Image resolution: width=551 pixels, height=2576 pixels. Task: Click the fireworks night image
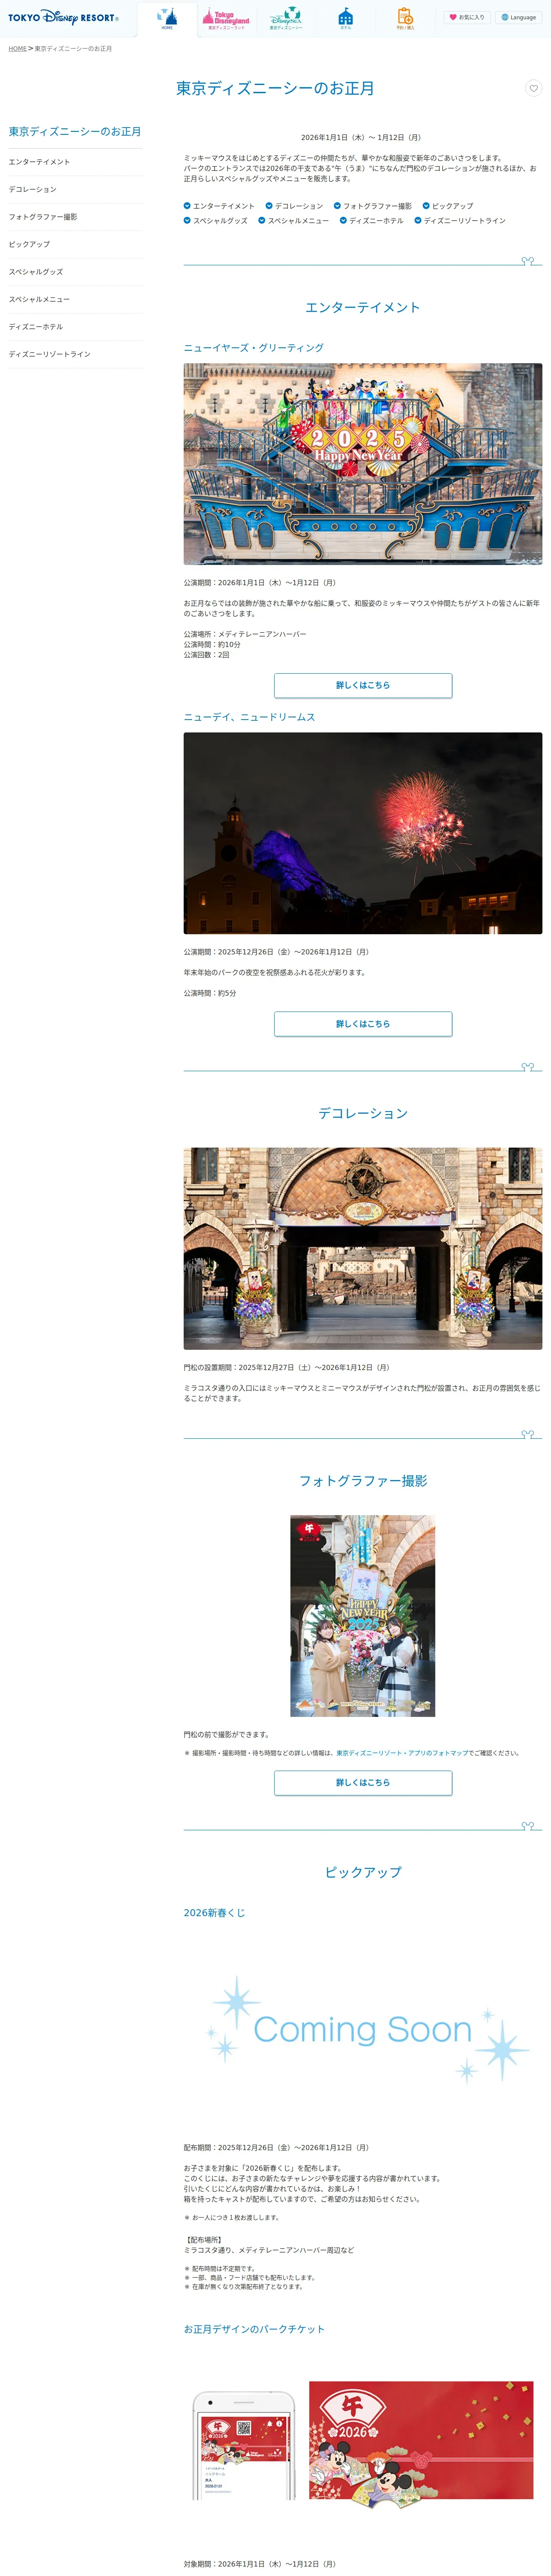tap(362, 833)
